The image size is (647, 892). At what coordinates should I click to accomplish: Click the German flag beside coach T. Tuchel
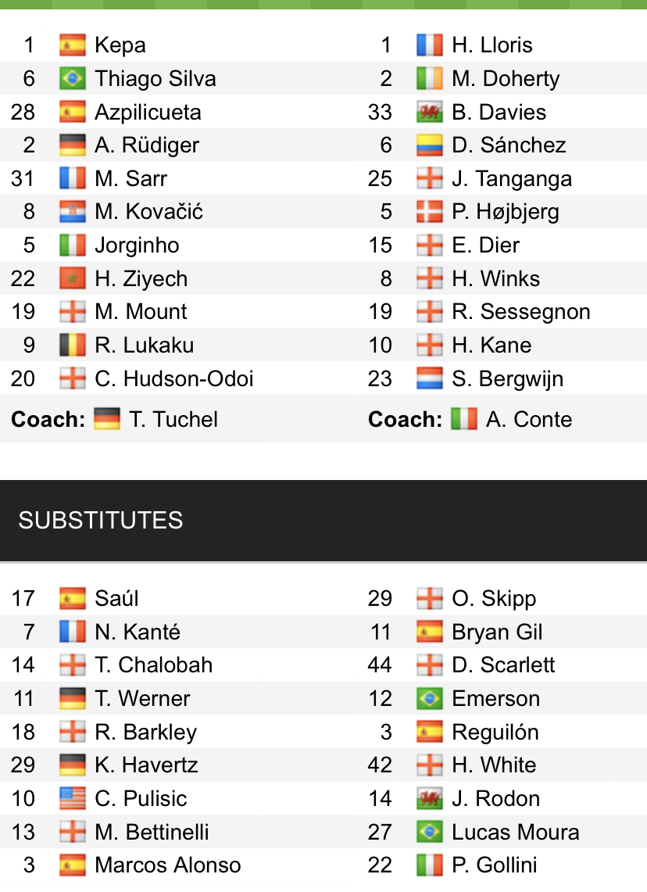click(106, 420)
